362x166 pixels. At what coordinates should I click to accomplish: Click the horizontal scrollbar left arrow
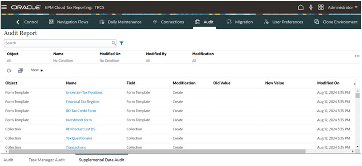click(x=6, y=152)
